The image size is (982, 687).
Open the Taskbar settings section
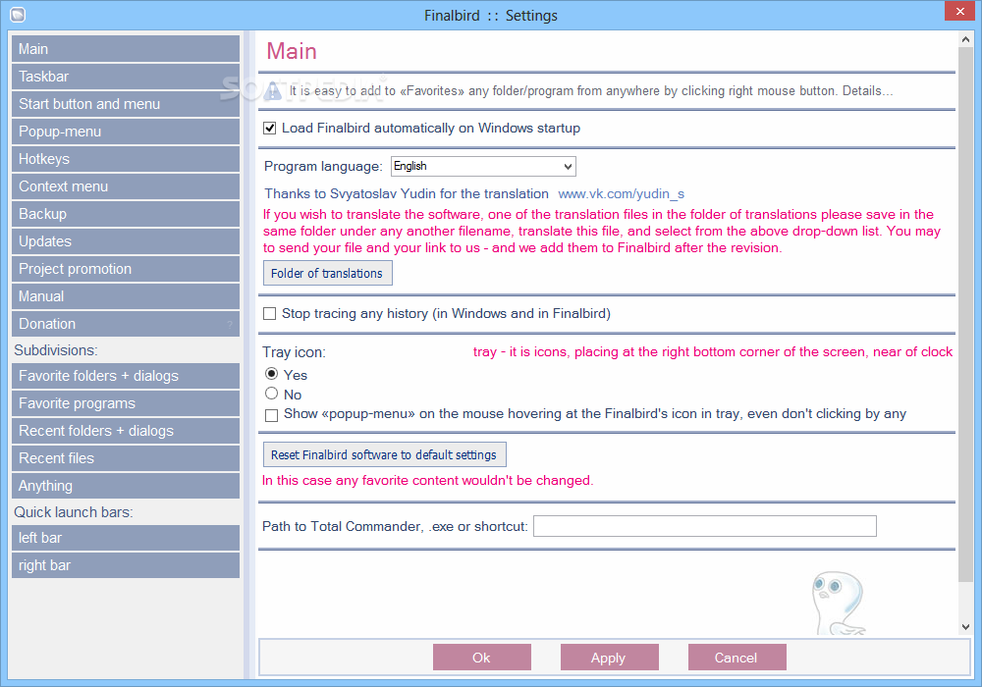point(126,77)
